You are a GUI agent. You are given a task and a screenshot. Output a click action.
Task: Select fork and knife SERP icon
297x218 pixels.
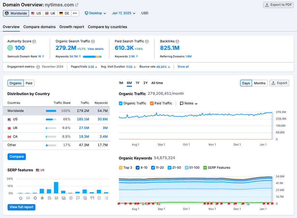point(92,198)
